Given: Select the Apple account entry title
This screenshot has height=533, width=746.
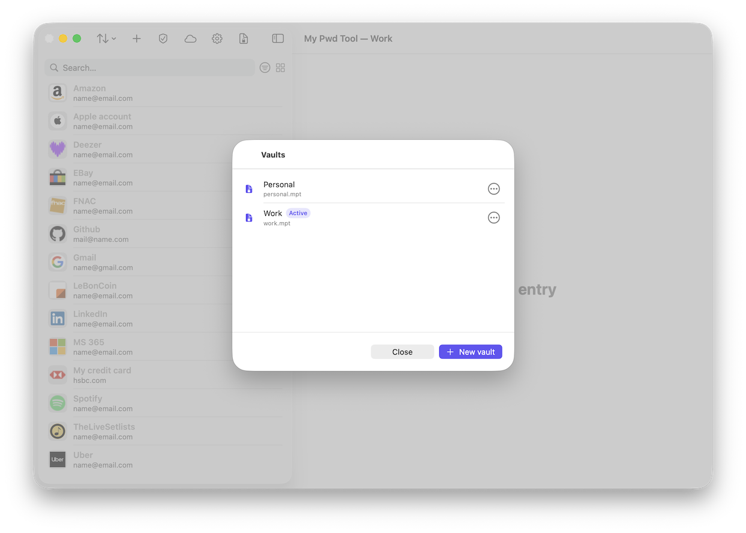Looking at the screenshot, I should (102, 116).
